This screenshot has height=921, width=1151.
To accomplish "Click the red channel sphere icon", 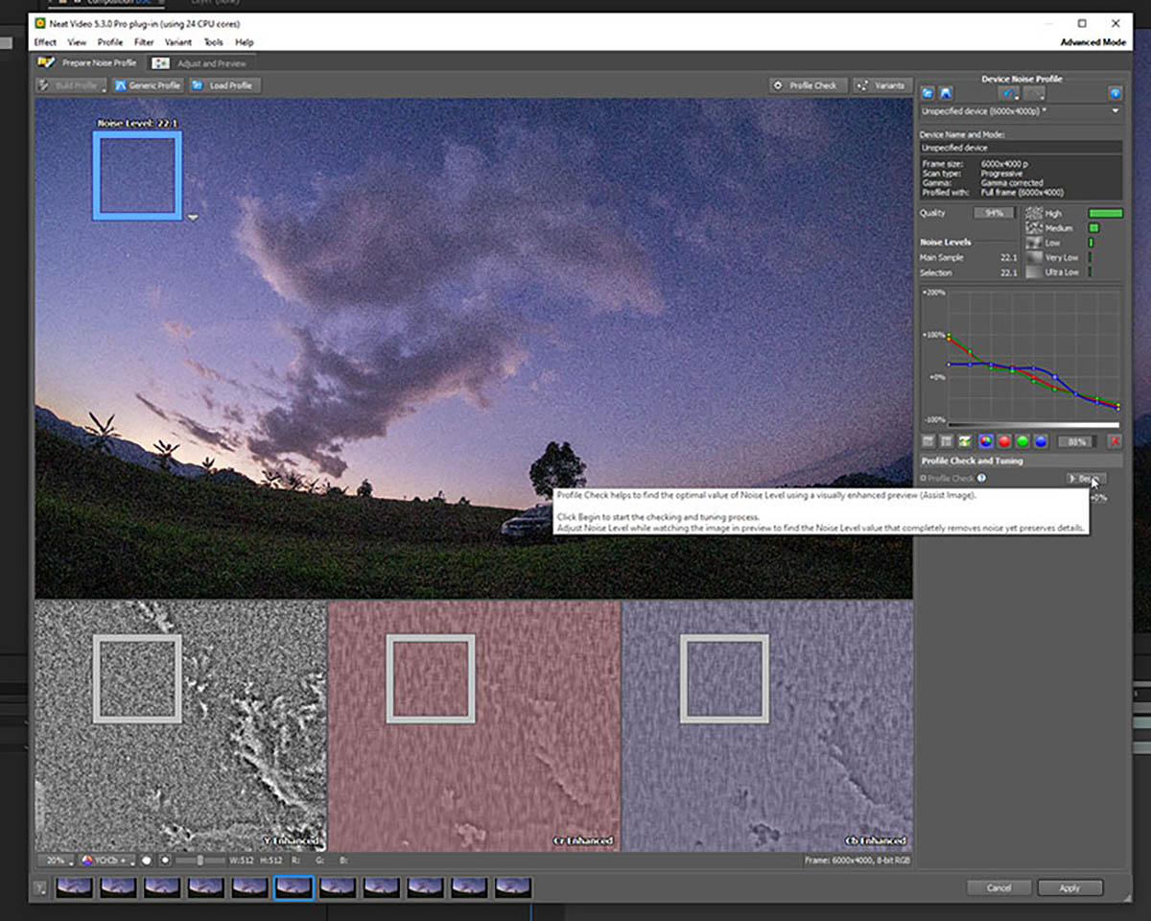I will (1004, 441).
